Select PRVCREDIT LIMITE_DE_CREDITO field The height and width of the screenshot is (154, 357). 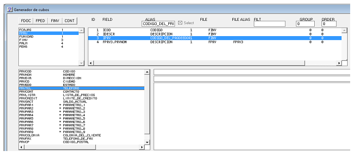point(82,98)
